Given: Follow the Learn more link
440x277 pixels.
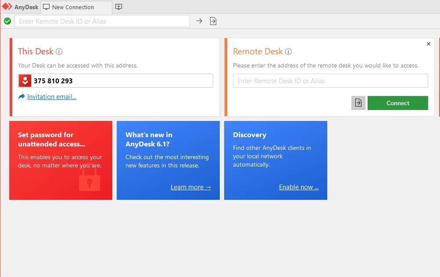Looking at the screenshot, I should pos(190,187).
